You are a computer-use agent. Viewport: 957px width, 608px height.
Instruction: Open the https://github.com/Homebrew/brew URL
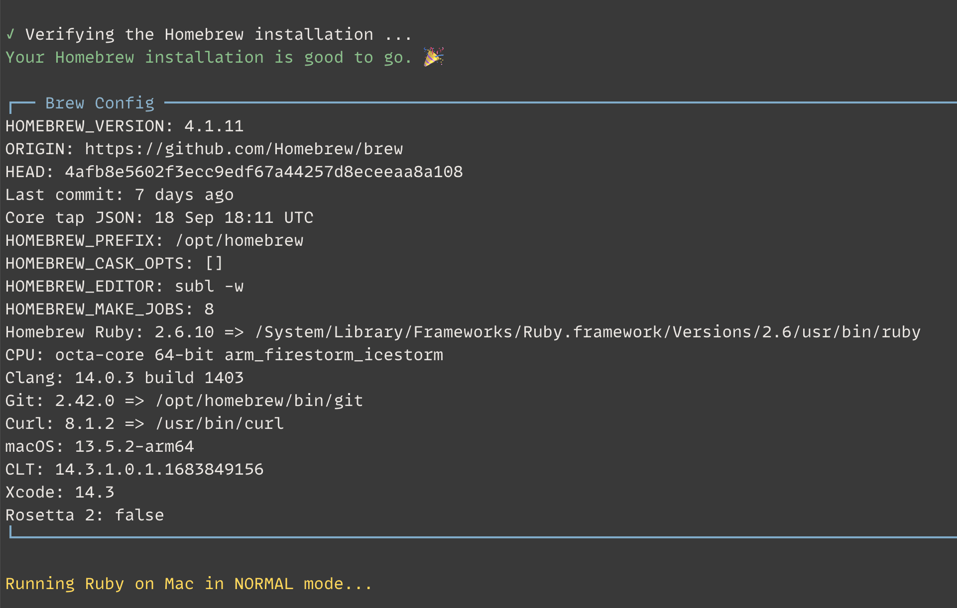[x=244, y=149]
